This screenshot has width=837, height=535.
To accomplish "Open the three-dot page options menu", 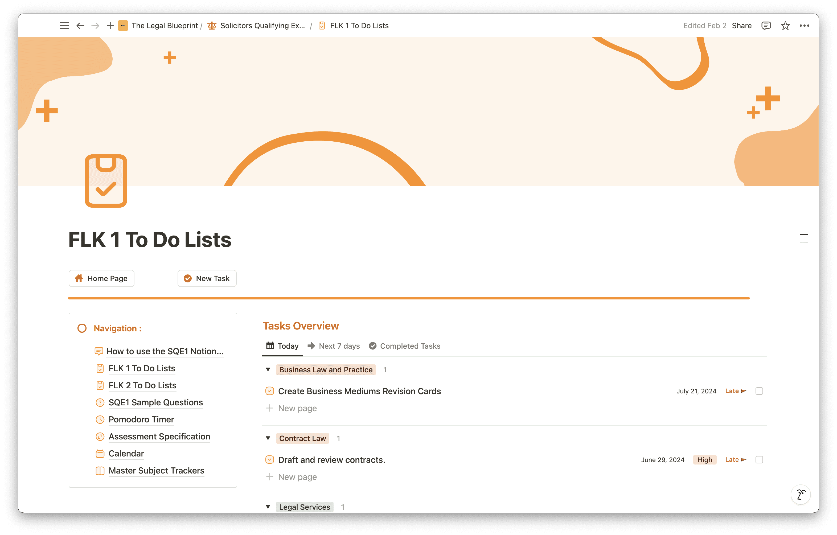I will pyautogui.click(x=804, y=26).
